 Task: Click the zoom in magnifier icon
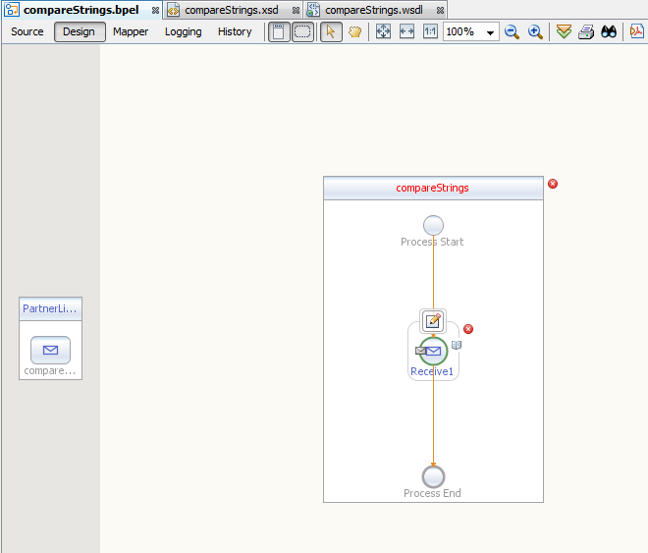pyautogui.click(x=535, y=31)
